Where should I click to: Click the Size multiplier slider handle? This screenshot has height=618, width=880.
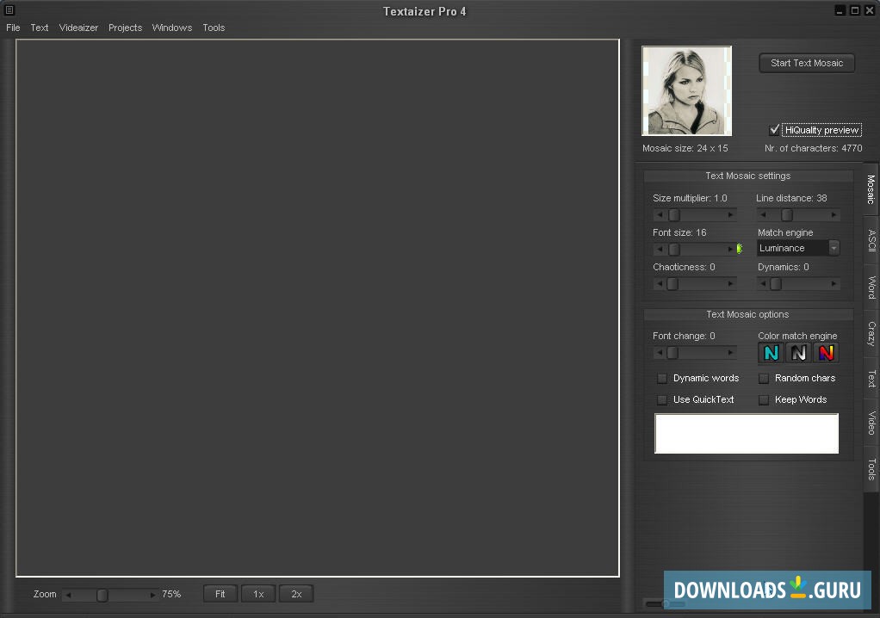point(674,215)
